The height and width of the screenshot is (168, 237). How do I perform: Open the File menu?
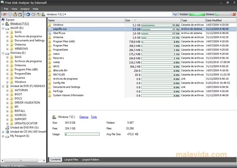coord(6,9)
